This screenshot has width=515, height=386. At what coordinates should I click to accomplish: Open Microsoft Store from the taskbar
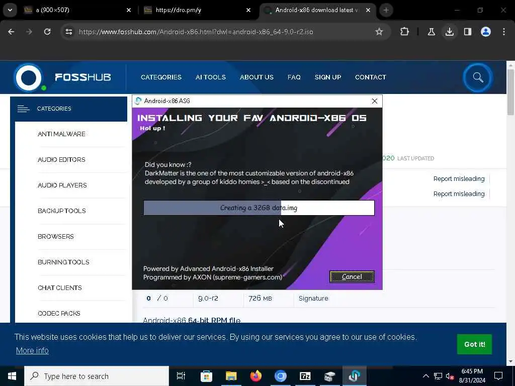pos(207,376)
